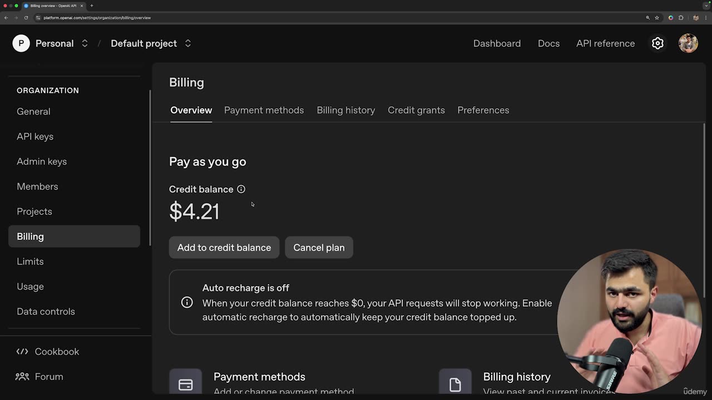Open a new browser tab

click(92, 6)
